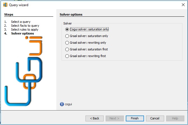Click the cogui info text label

pos(68,104)
